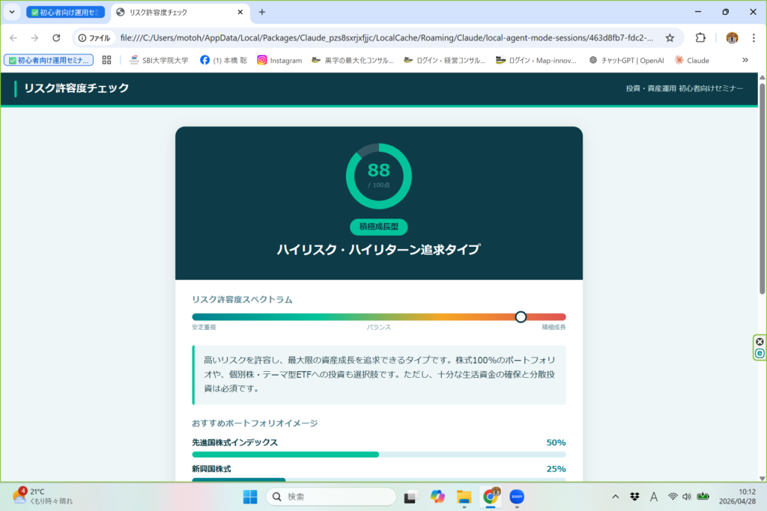The height and width of the screenshot is (511, 767).
Task: Click the browser reload page icon
Action: point(56,37)
